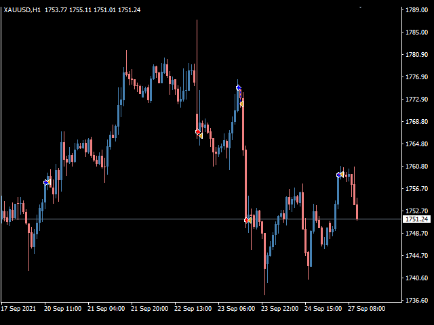
Task: Click the orange marker below the 23 Sep peak
Action: (241, 104)
